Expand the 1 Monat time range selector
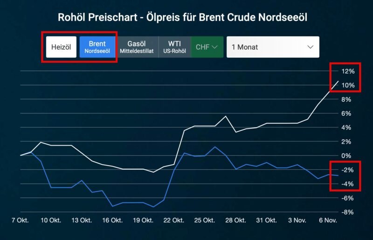This screenshot has height=240, width=373. pos(273,47)
